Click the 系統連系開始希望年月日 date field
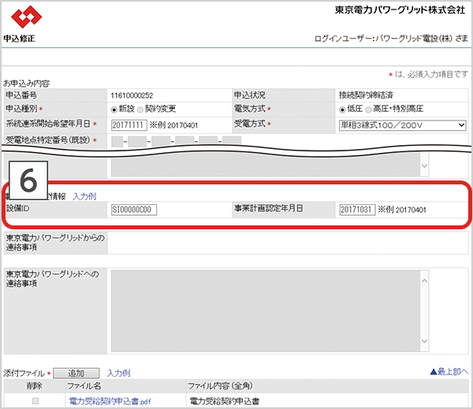This screenshot has width=473, height=409. pyautogui.click(x=128, y=125)
